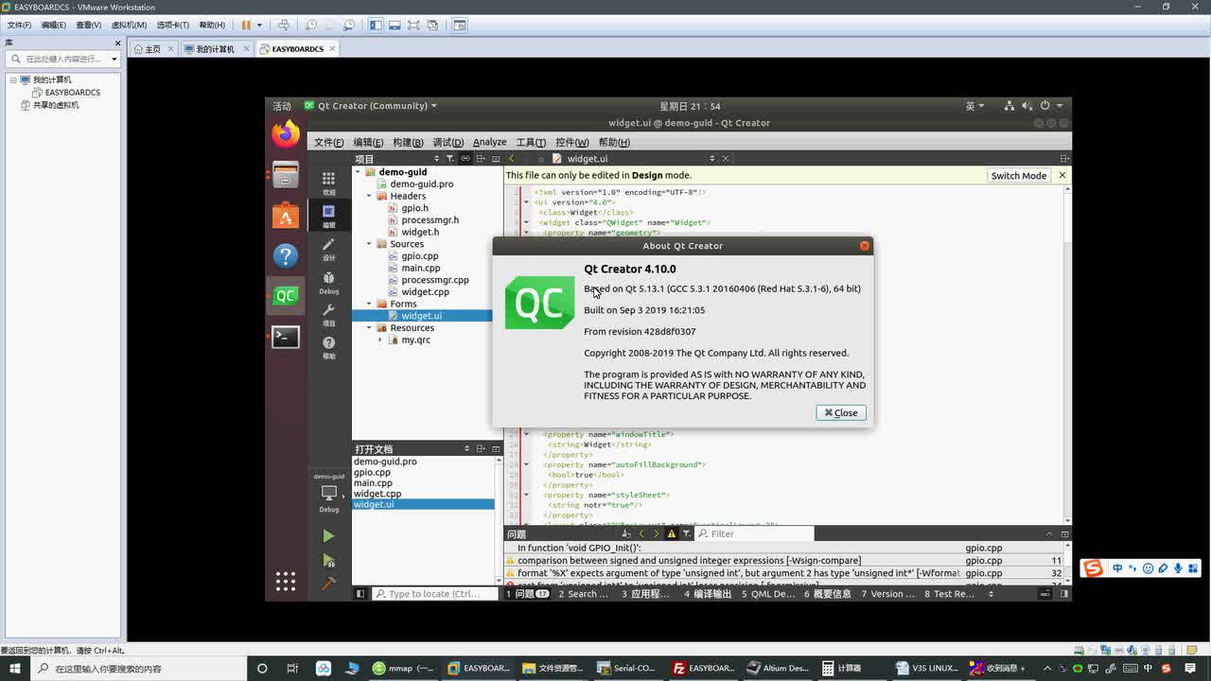Switch to the 我的计算机 VMware tab

click(x=216, y=48)
